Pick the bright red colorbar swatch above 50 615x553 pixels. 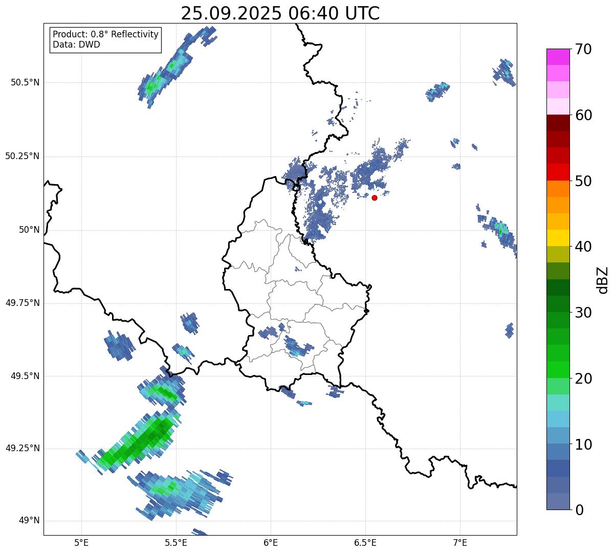click(558, 172)
